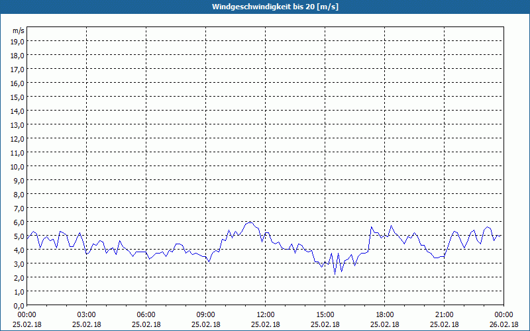Click the 26.02.18 date label
Image resolution: width=530 pixels, height=331 pixels.
(503, 324)
